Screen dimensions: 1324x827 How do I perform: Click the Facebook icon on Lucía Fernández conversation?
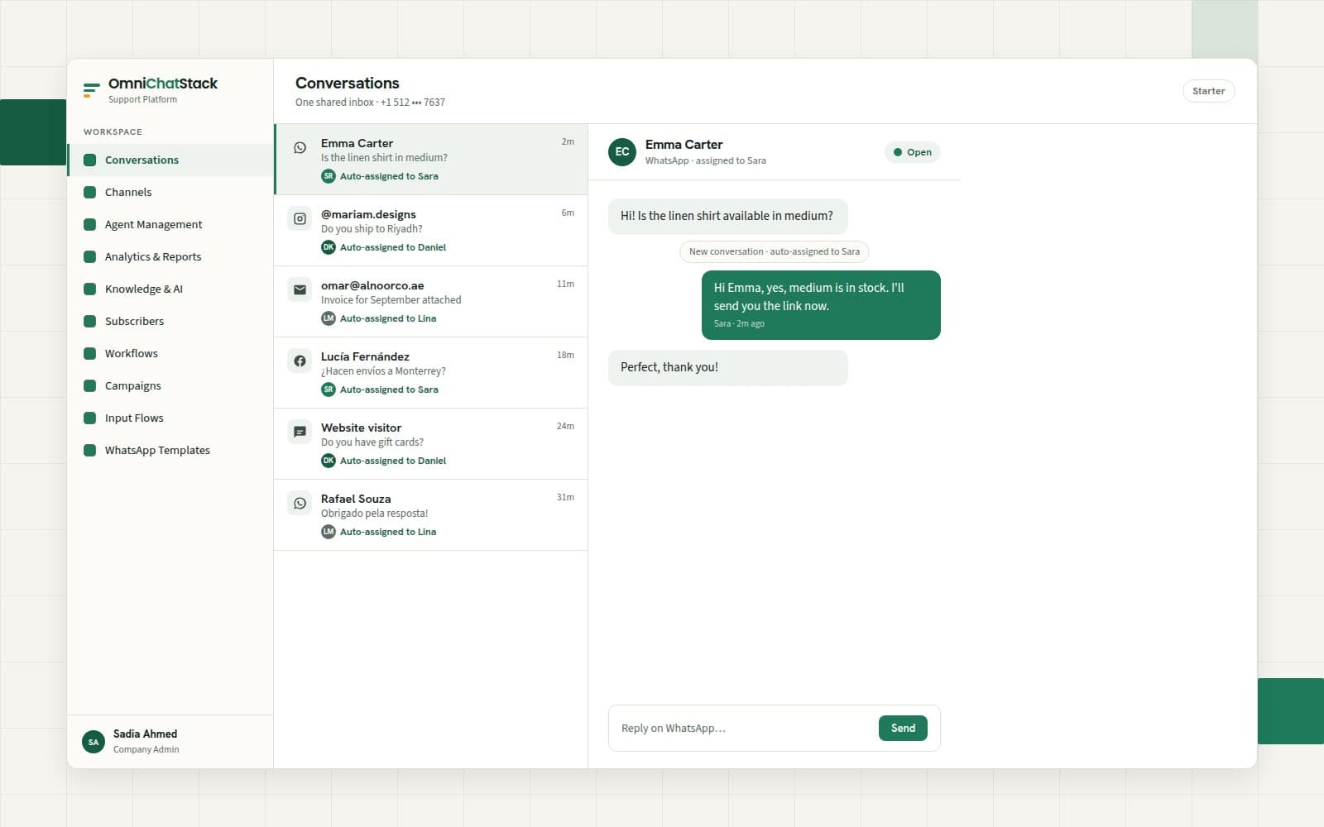point(300,361)
